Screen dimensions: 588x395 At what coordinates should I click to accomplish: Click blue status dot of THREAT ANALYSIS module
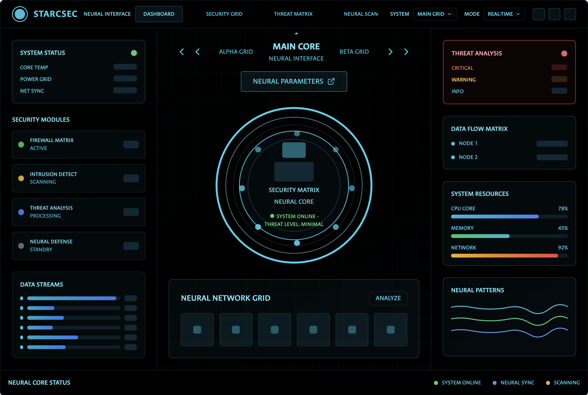[x=21, y=212]
